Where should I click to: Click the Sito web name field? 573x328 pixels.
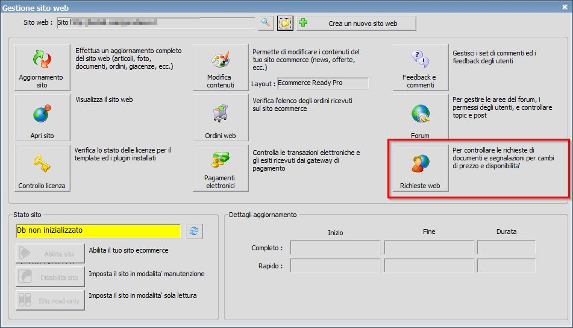156,23
